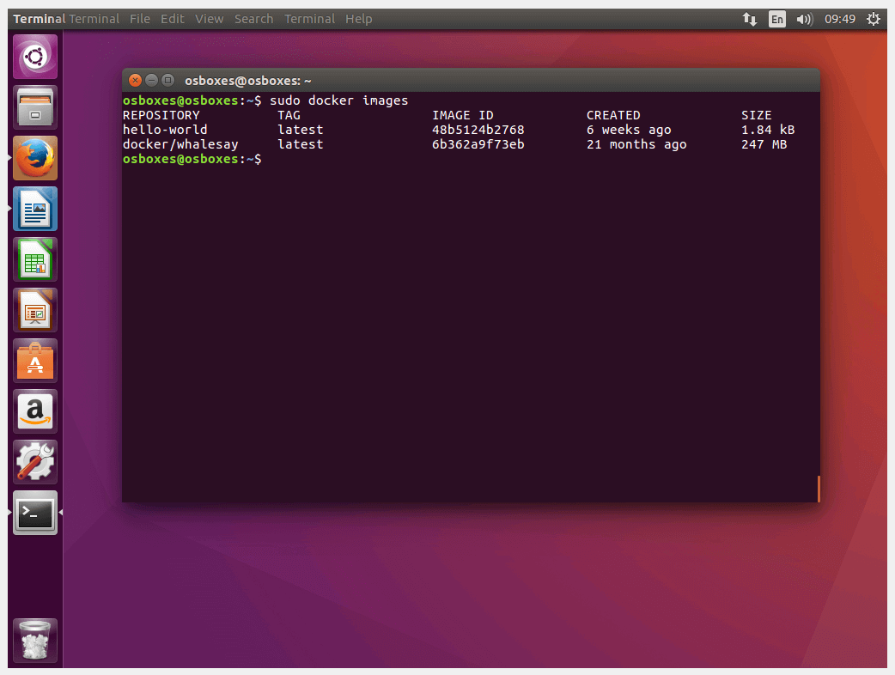The height and width of the screenshot is (675, 895).
Task: Launch Firefox web browser
Action: (35, 158)
